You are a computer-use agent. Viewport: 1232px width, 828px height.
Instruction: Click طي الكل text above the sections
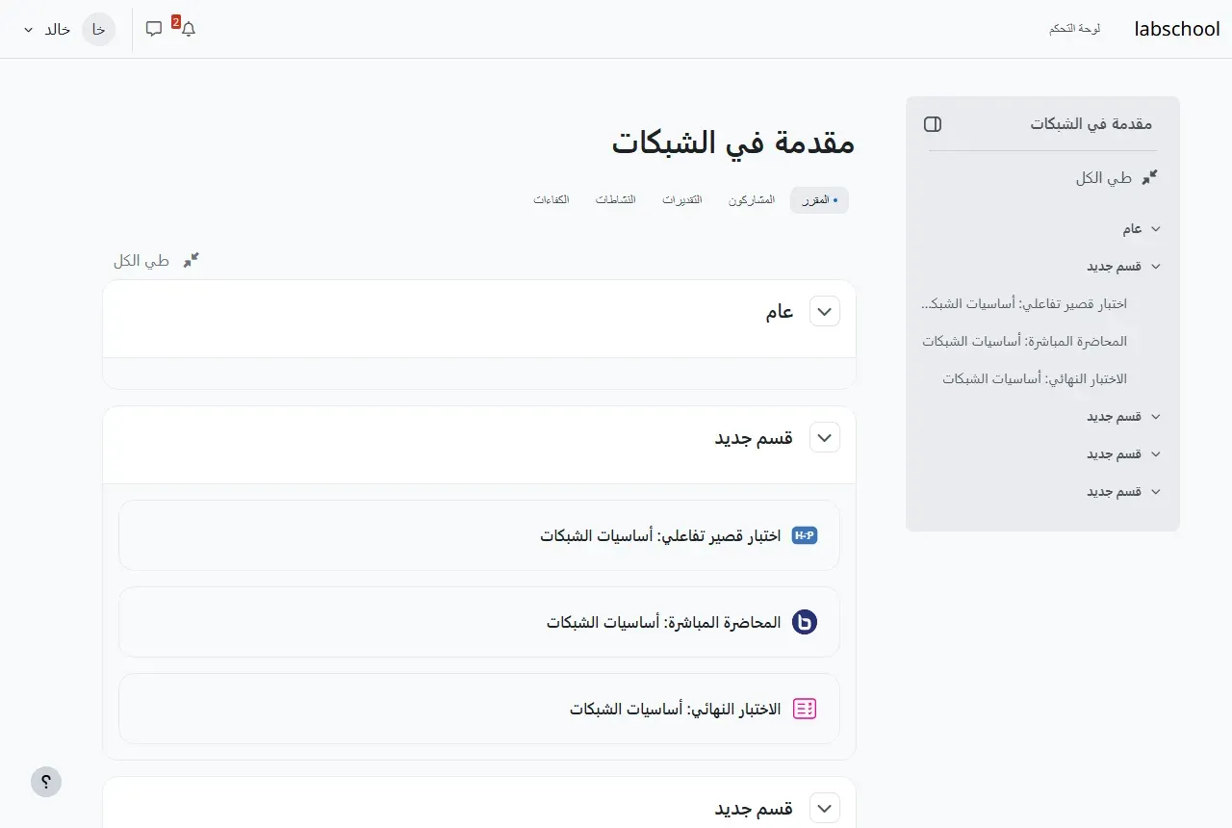[141, 261]
